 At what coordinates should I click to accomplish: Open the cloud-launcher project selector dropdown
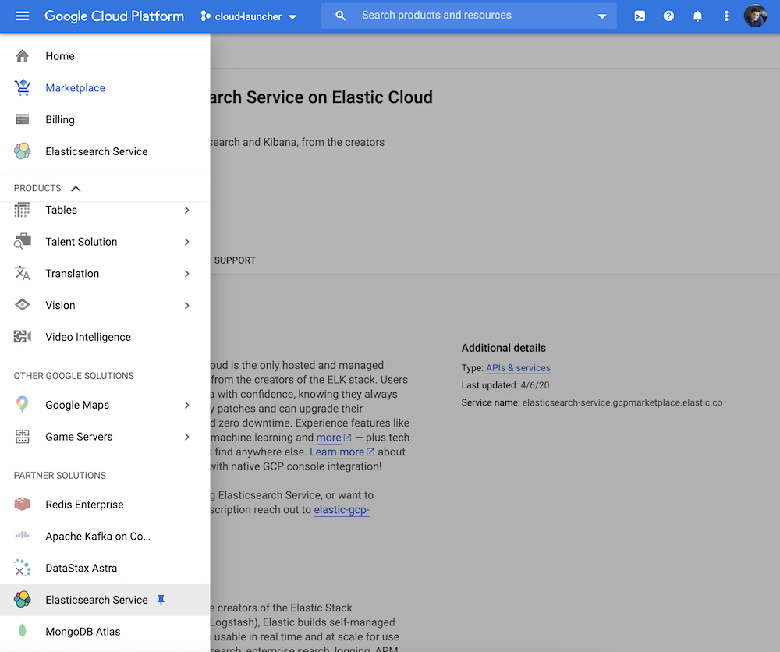249,16
